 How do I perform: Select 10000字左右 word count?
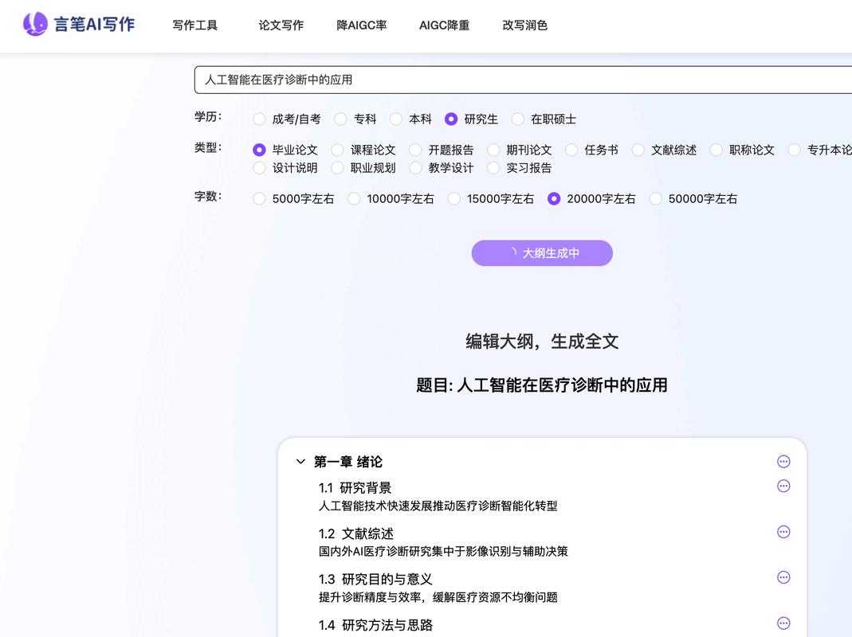tap(354, 199)
